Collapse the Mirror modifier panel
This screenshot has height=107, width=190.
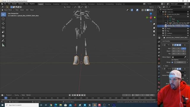pos(162,45)
